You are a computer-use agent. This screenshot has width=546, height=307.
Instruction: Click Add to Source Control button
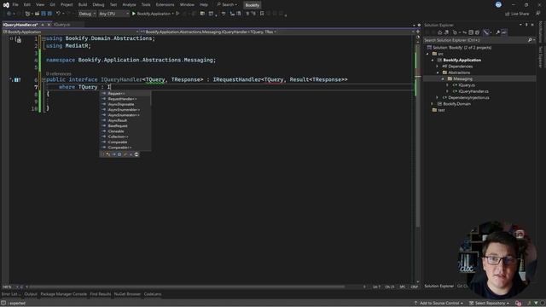click(x=439, y=304)
